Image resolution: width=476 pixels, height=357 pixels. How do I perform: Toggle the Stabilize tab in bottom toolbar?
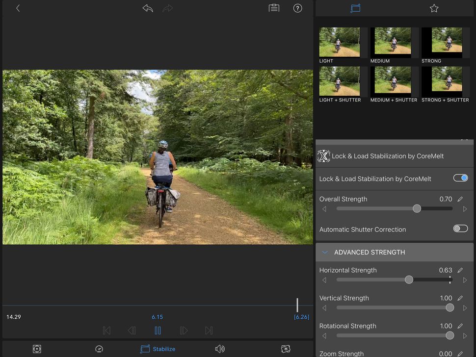[x=158, y=349]
